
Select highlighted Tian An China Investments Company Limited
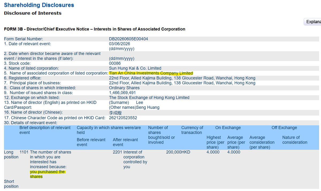(x=151, y=73)
